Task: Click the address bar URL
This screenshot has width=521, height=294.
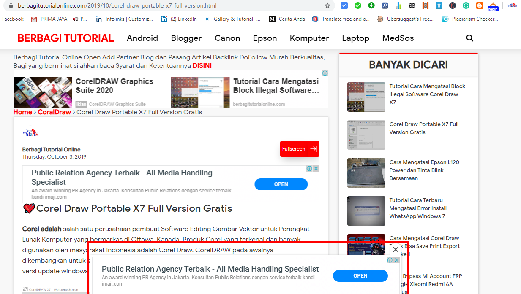Action: click(x=117, y=6)
